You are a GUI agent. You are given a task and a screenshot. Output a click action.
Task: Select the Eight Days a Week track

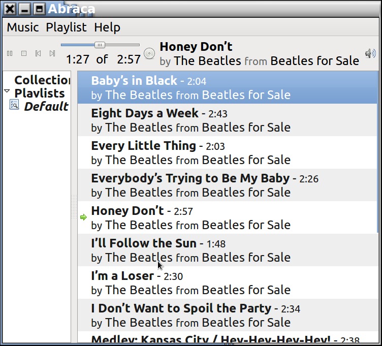tap(227, 120)
